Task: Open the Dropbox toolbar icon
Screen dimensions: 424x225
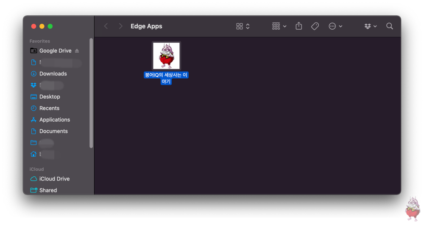Action: pyautogui.click(x=368, y=26)
